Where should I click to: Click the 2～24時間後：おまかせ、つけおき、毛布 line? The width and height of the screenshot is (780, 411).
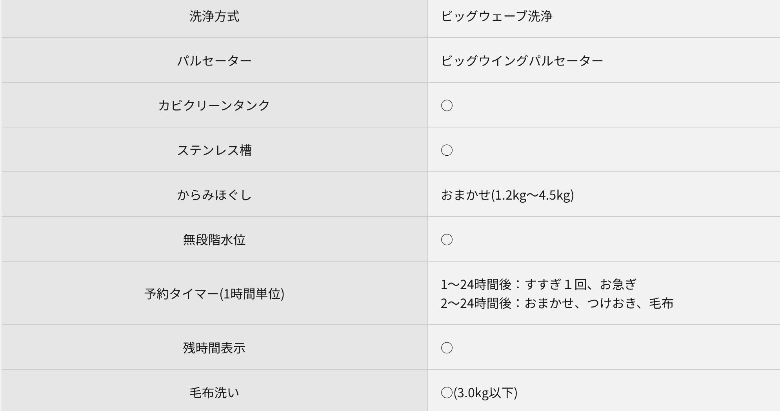pyautogui.click(x=557, y=303)
